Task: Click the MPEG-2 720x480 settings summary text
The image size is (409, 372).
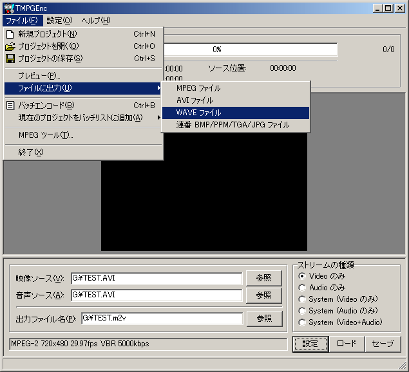Action: [x=80, y=344]
